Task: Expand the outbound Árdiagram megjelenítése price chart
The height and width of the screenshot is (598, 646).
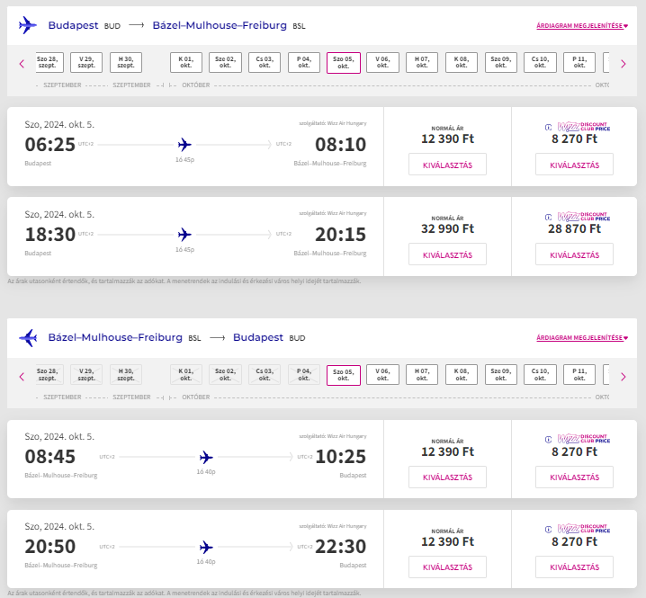Action: (581, 26)
